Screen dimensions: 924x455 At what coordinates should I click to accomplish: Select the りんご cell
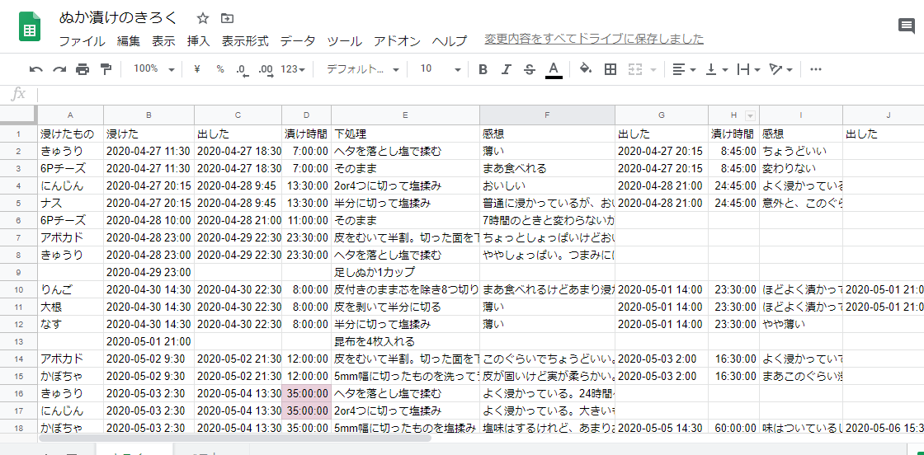[x=71, y=290]
